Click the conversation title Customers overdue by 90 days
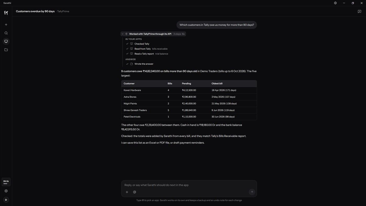The image size is (366, 206). click(35, 11)
